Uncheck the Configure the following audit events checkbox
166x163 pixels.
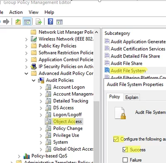tap(116, 139)
